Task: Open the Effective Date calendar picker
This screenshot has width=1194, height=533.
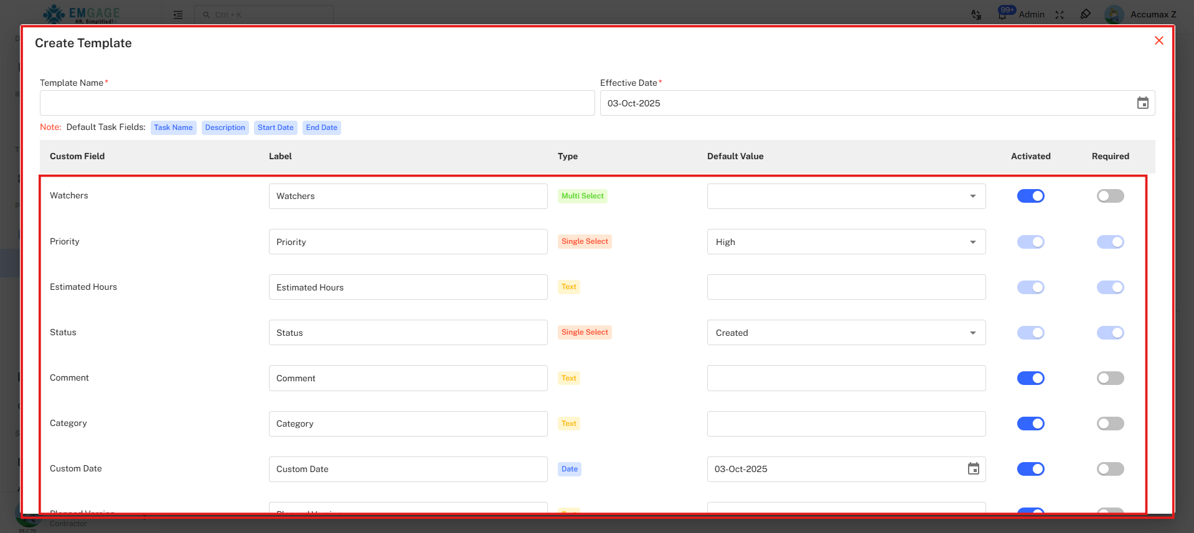Action: click(x=1142, y=103)
